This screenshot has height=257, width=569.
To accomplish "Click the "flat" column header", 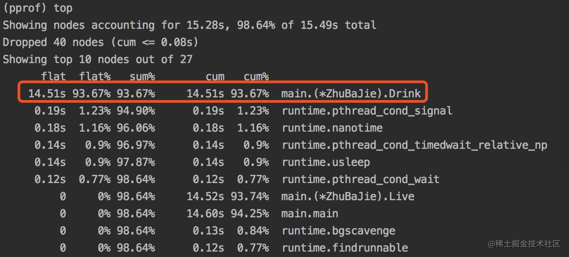I will pyautogui.click(x=53, y=77).
